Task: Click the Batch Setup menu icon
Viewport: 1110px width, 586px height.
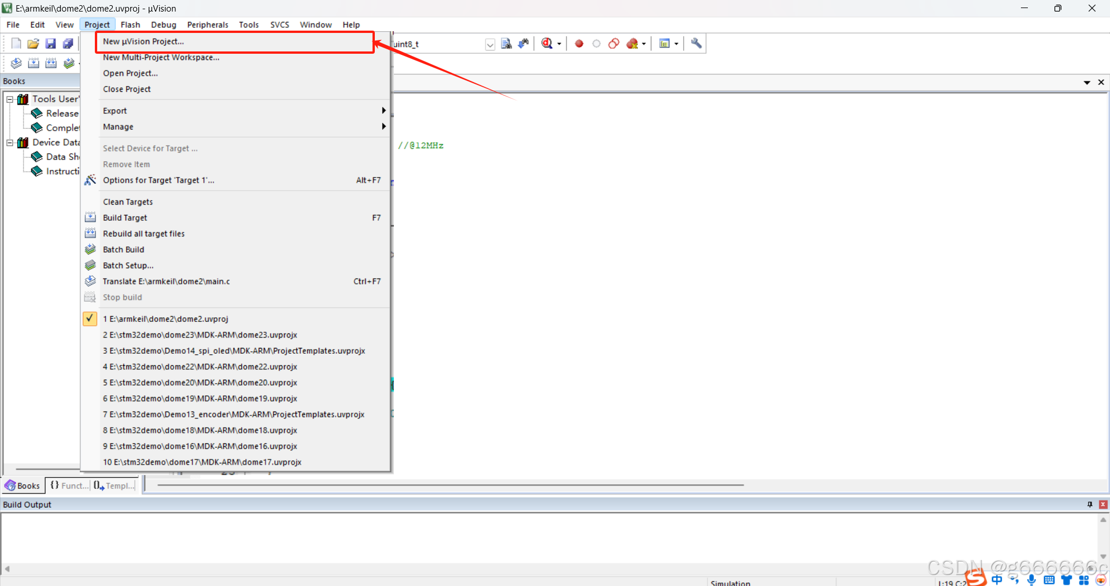Action: pyautogui.click(x=90, y=265)
